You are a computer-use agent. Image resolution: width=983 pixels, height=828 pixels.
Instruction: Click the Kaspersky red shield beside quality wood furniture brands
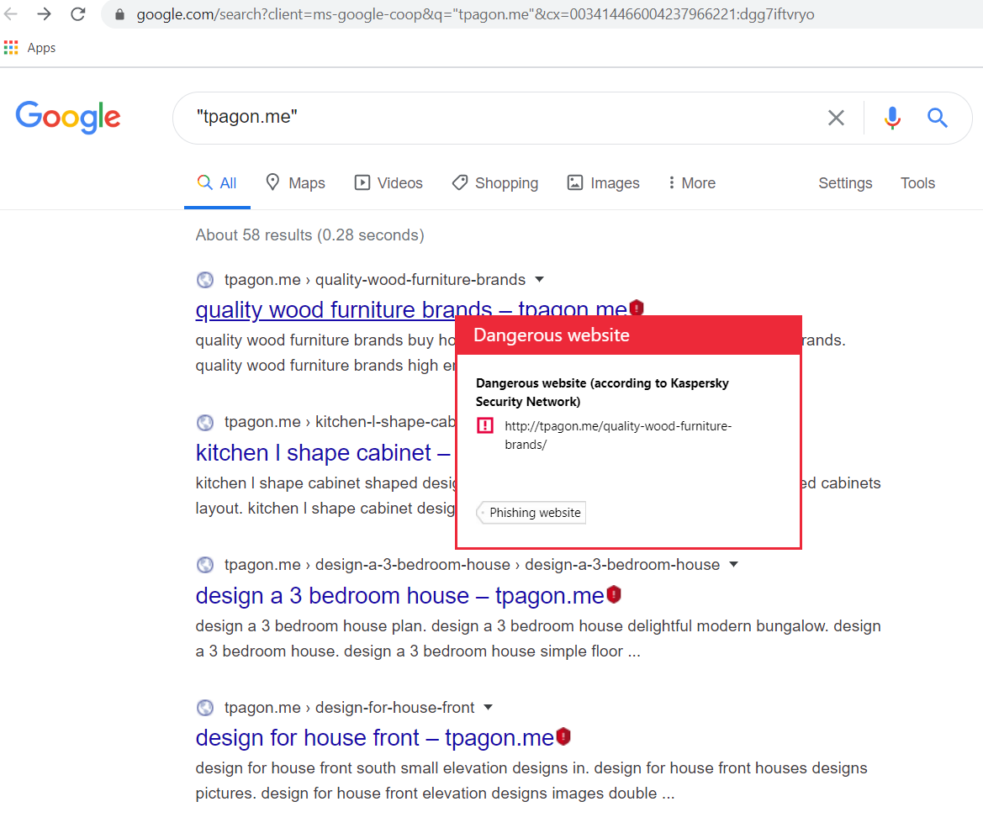pyautogui.click(x=637, y=308)
